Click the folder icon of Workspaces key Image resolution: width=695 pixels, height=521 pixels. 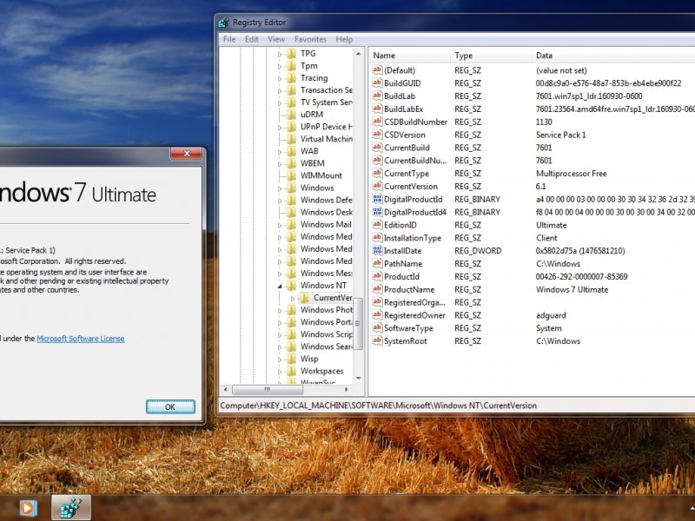point(291,371)
